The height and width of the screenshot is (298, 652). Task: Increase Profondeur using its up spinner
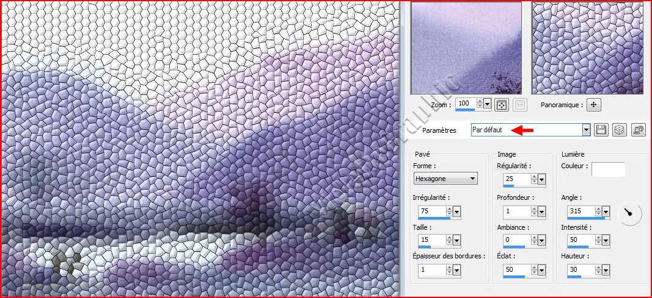point(533,209)
